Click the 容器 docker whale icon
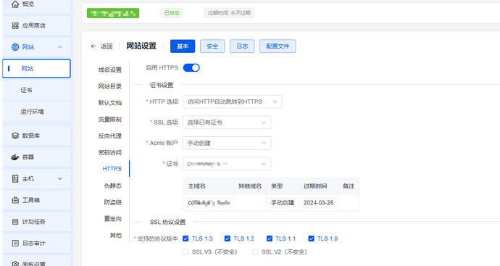Screen dimensions: 500x266 (15, 157)
